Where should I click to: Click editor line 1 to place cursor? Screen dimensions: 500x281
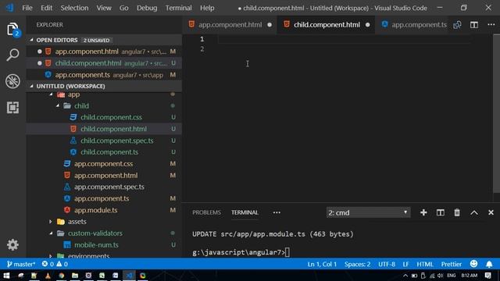click(x=344, y=39)
